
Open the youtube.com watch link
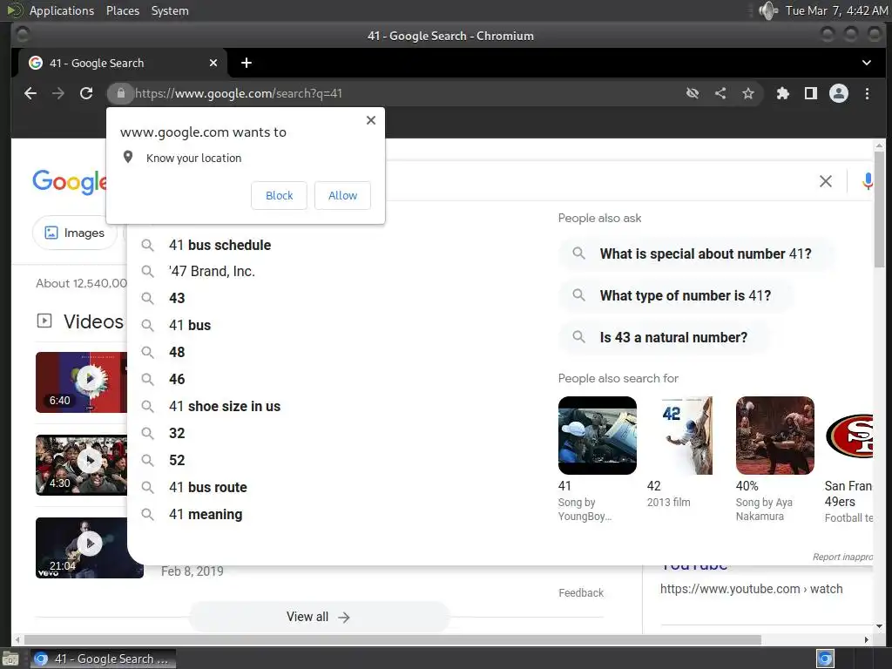coord(751,589)
